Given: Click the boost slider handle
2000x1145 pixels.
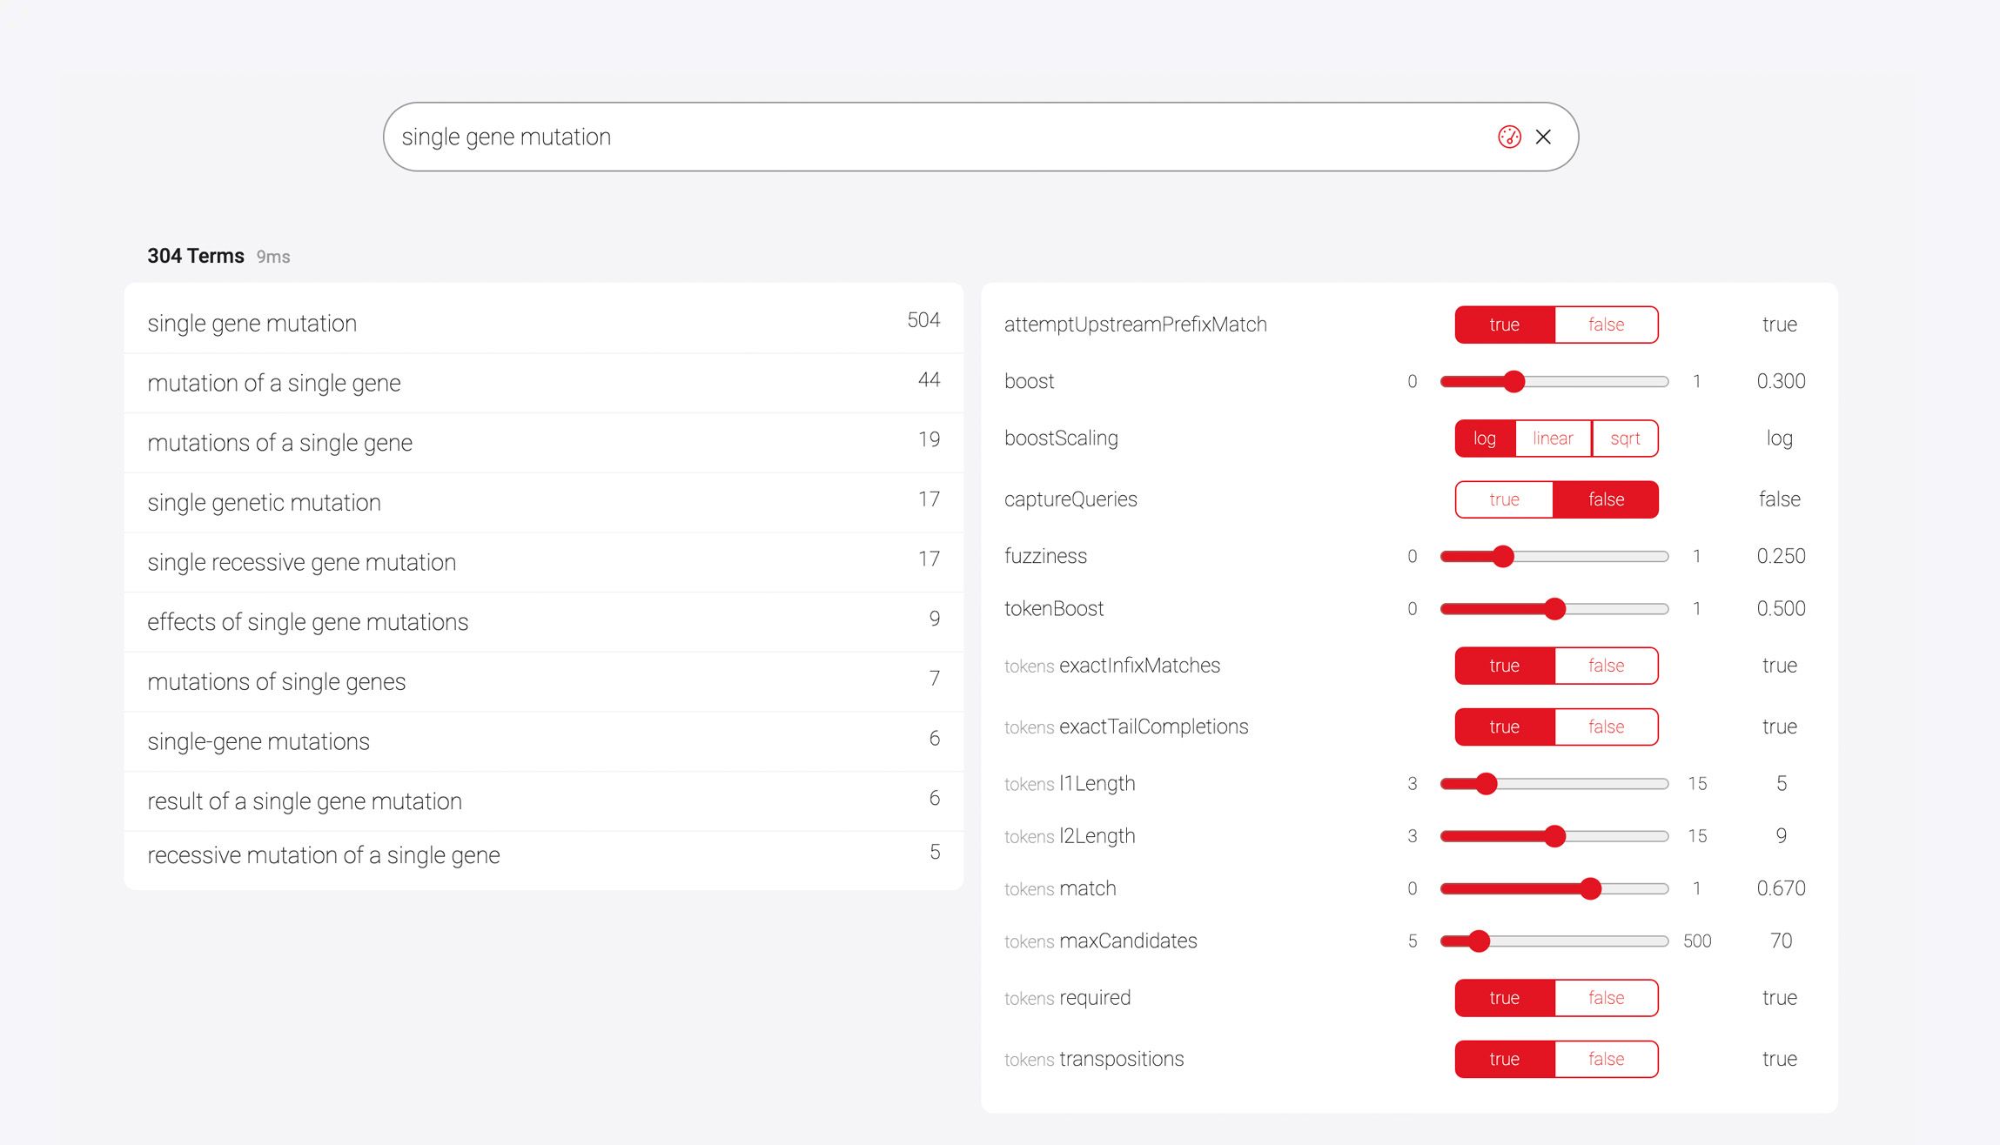Looking at the screenshot, I should pos(1513,381).
